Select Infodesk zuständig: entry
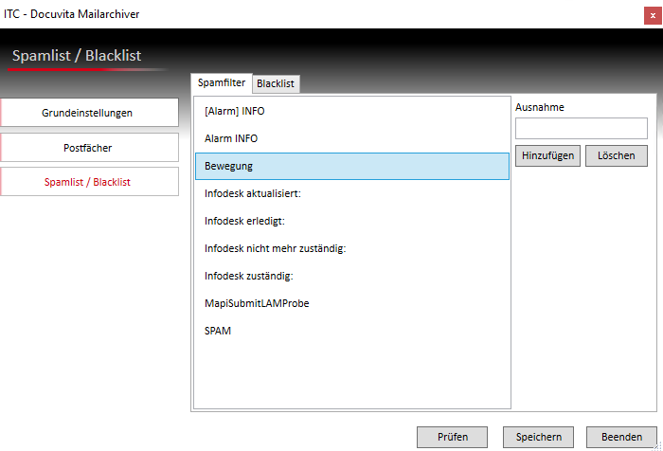The image size is (663, 451). pyautogui.click(x=248, y=276)
